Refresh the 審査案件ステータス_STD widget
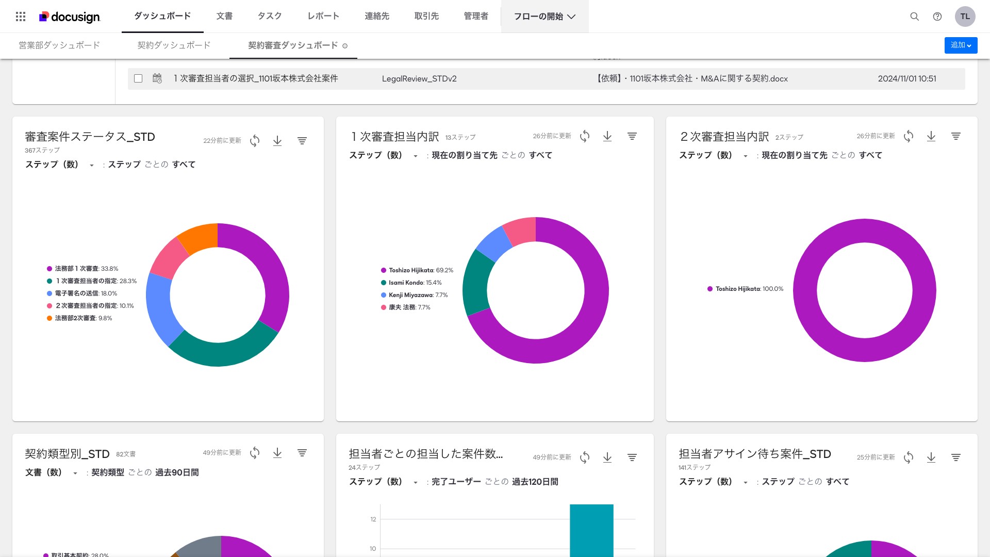990x557 pixels. click(255, 141)
